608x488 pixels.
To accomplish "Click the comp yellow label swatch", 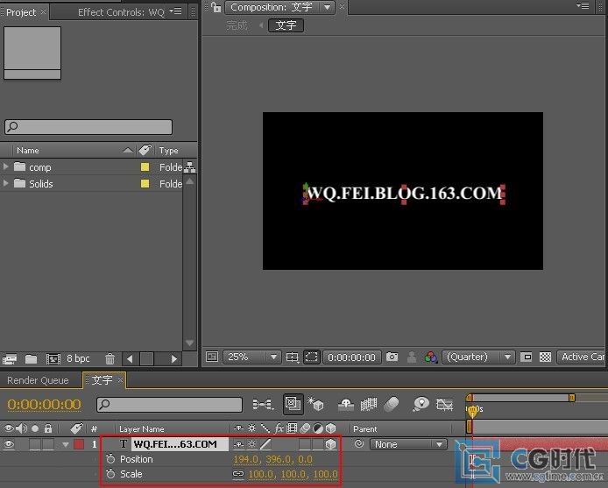I will [145, 166].
